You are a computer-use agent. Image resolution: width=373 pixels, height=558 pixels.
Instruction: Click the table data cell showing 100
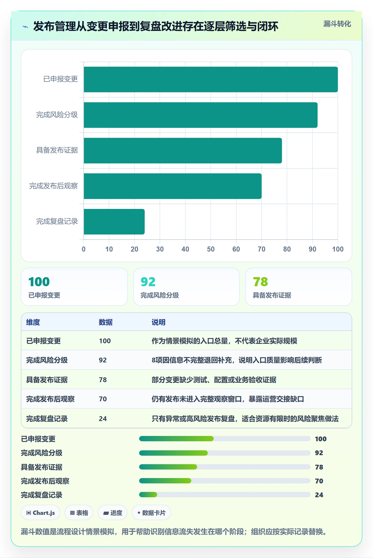(105, 341)
